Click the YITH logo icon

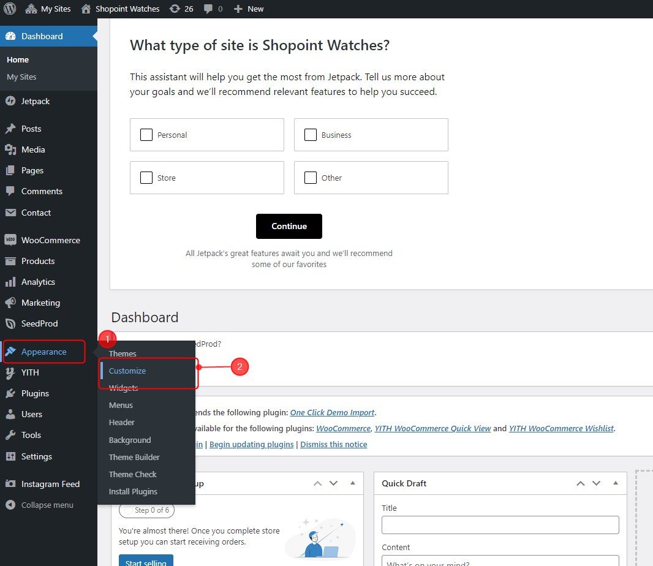(x=10, y=373)
